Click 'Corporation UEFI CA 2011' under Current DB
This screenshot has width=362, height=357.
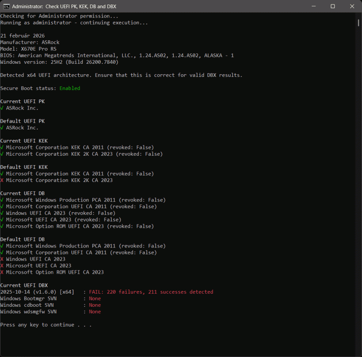click(x=81, y=207)
